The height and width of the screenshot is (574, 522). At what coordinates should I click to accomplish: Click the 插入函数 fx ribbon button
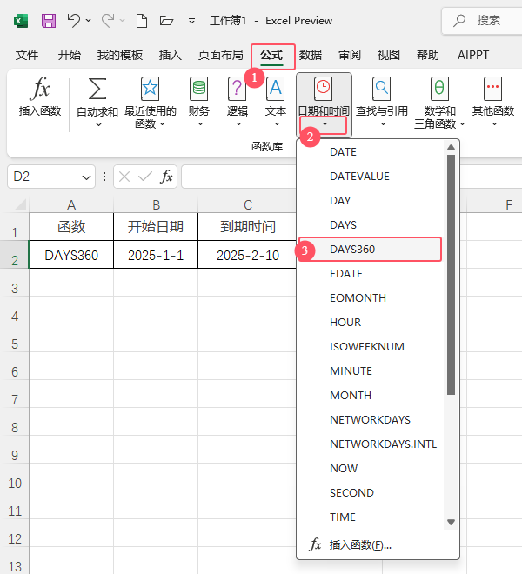(40, 97)
